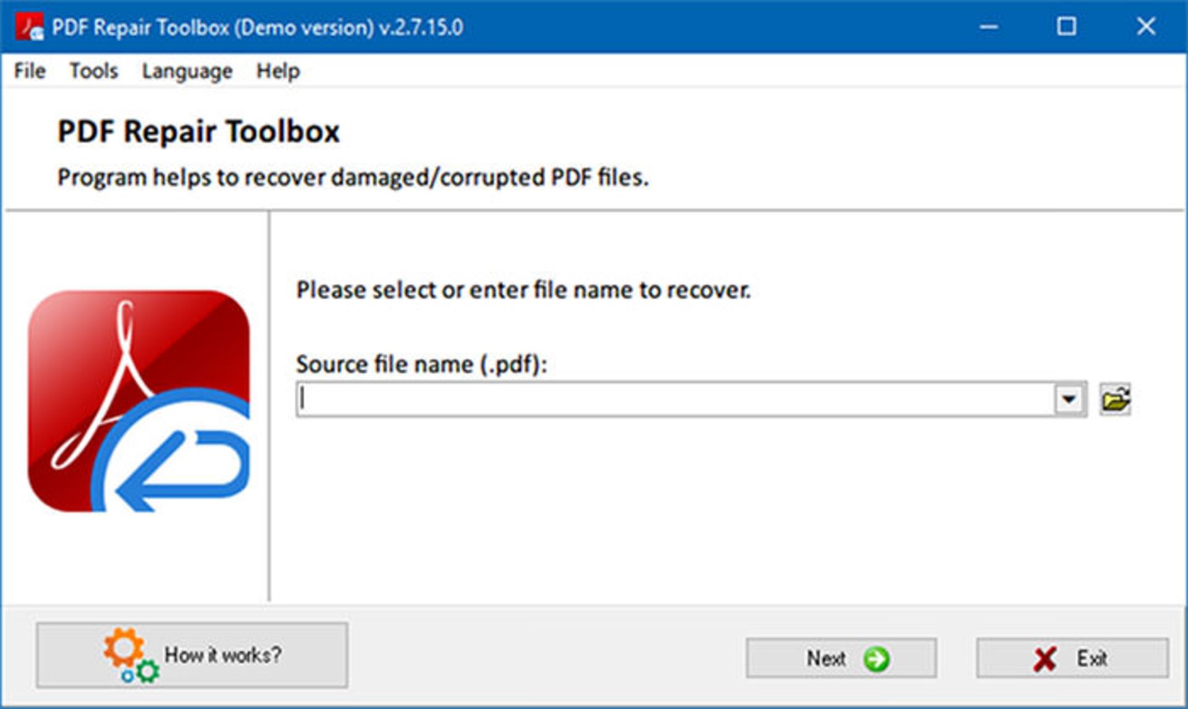
Task: Minimize the PDF Repair Toolbox window
Action: click(988, 27)
